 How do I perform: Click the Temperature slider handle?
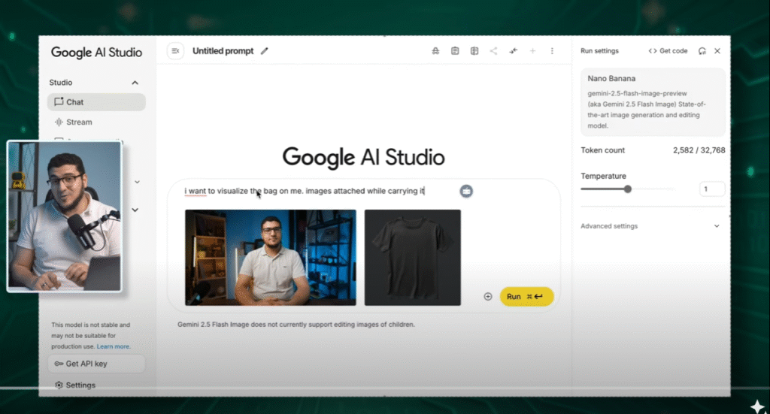628,189
